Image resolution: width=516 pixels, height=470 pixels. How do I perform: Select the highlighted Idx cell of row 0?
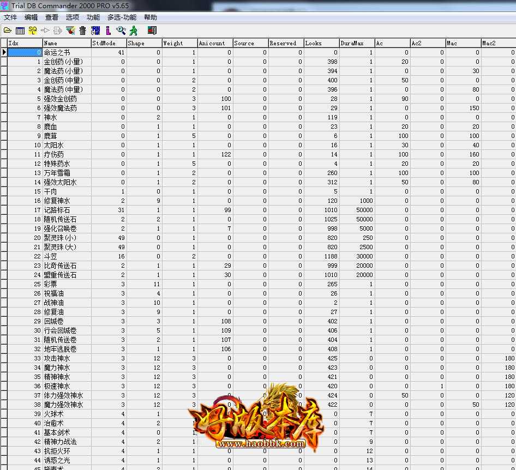click(25, 52)
